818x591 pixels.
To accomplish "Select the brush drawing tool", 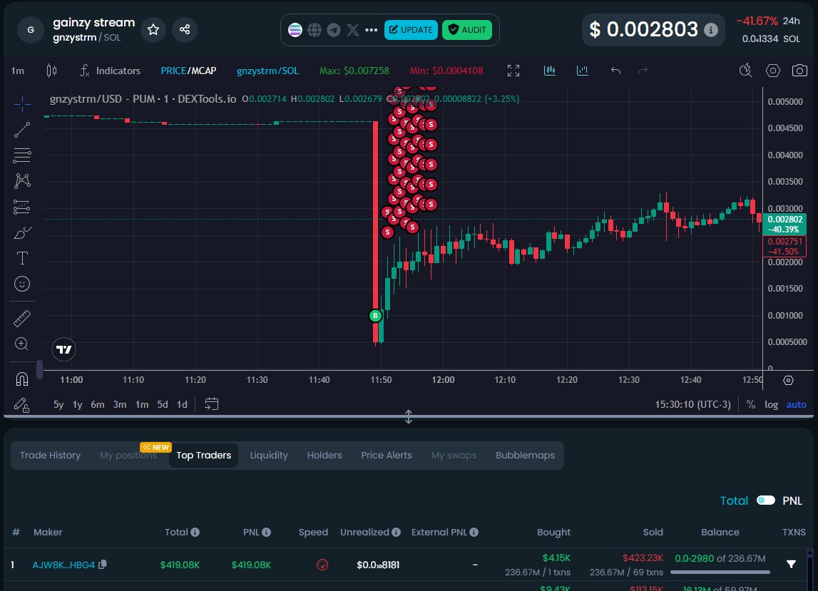I will point(22,232).
